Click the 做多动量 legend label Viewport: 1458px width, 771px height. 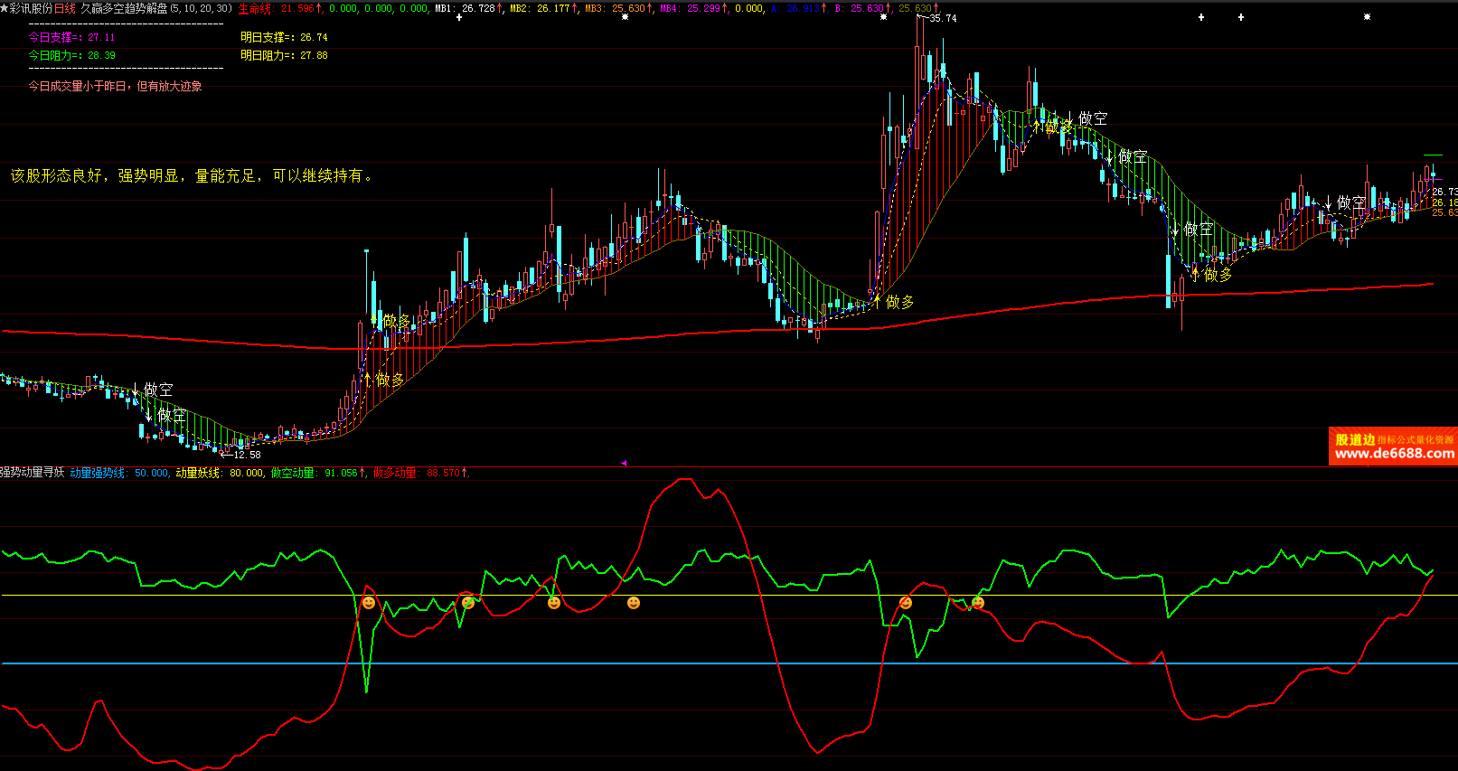pos(394,473)
